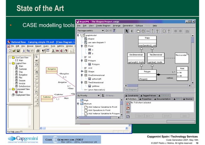Collapse the OneDimensional tree node
205x145 pixels.
coord(82,75)
